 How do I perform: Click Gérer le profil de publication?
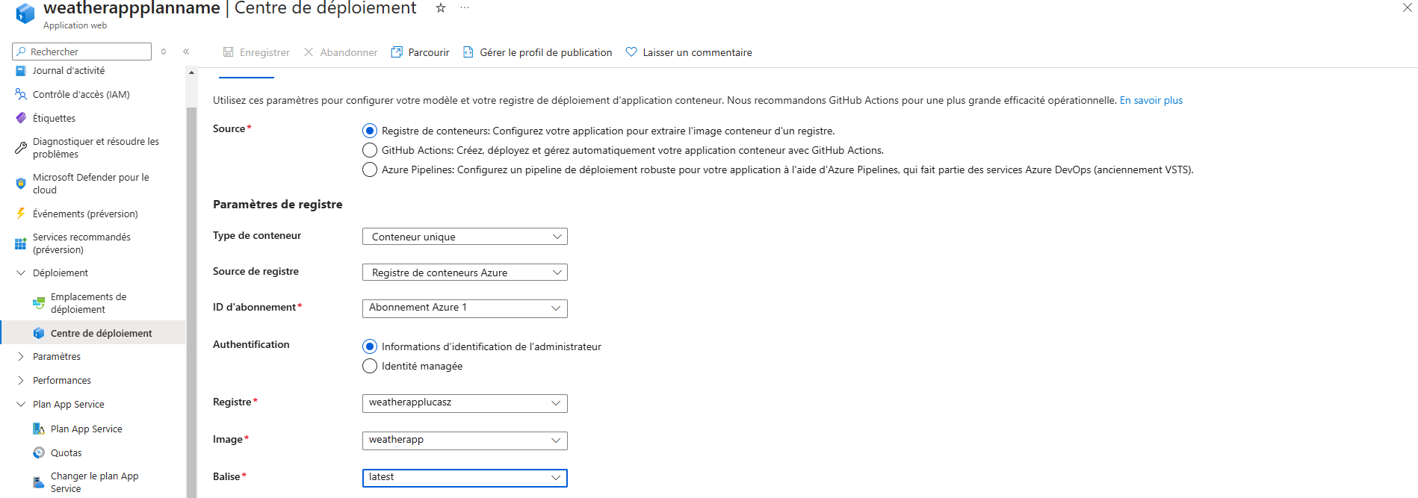[x=546, y=52]
